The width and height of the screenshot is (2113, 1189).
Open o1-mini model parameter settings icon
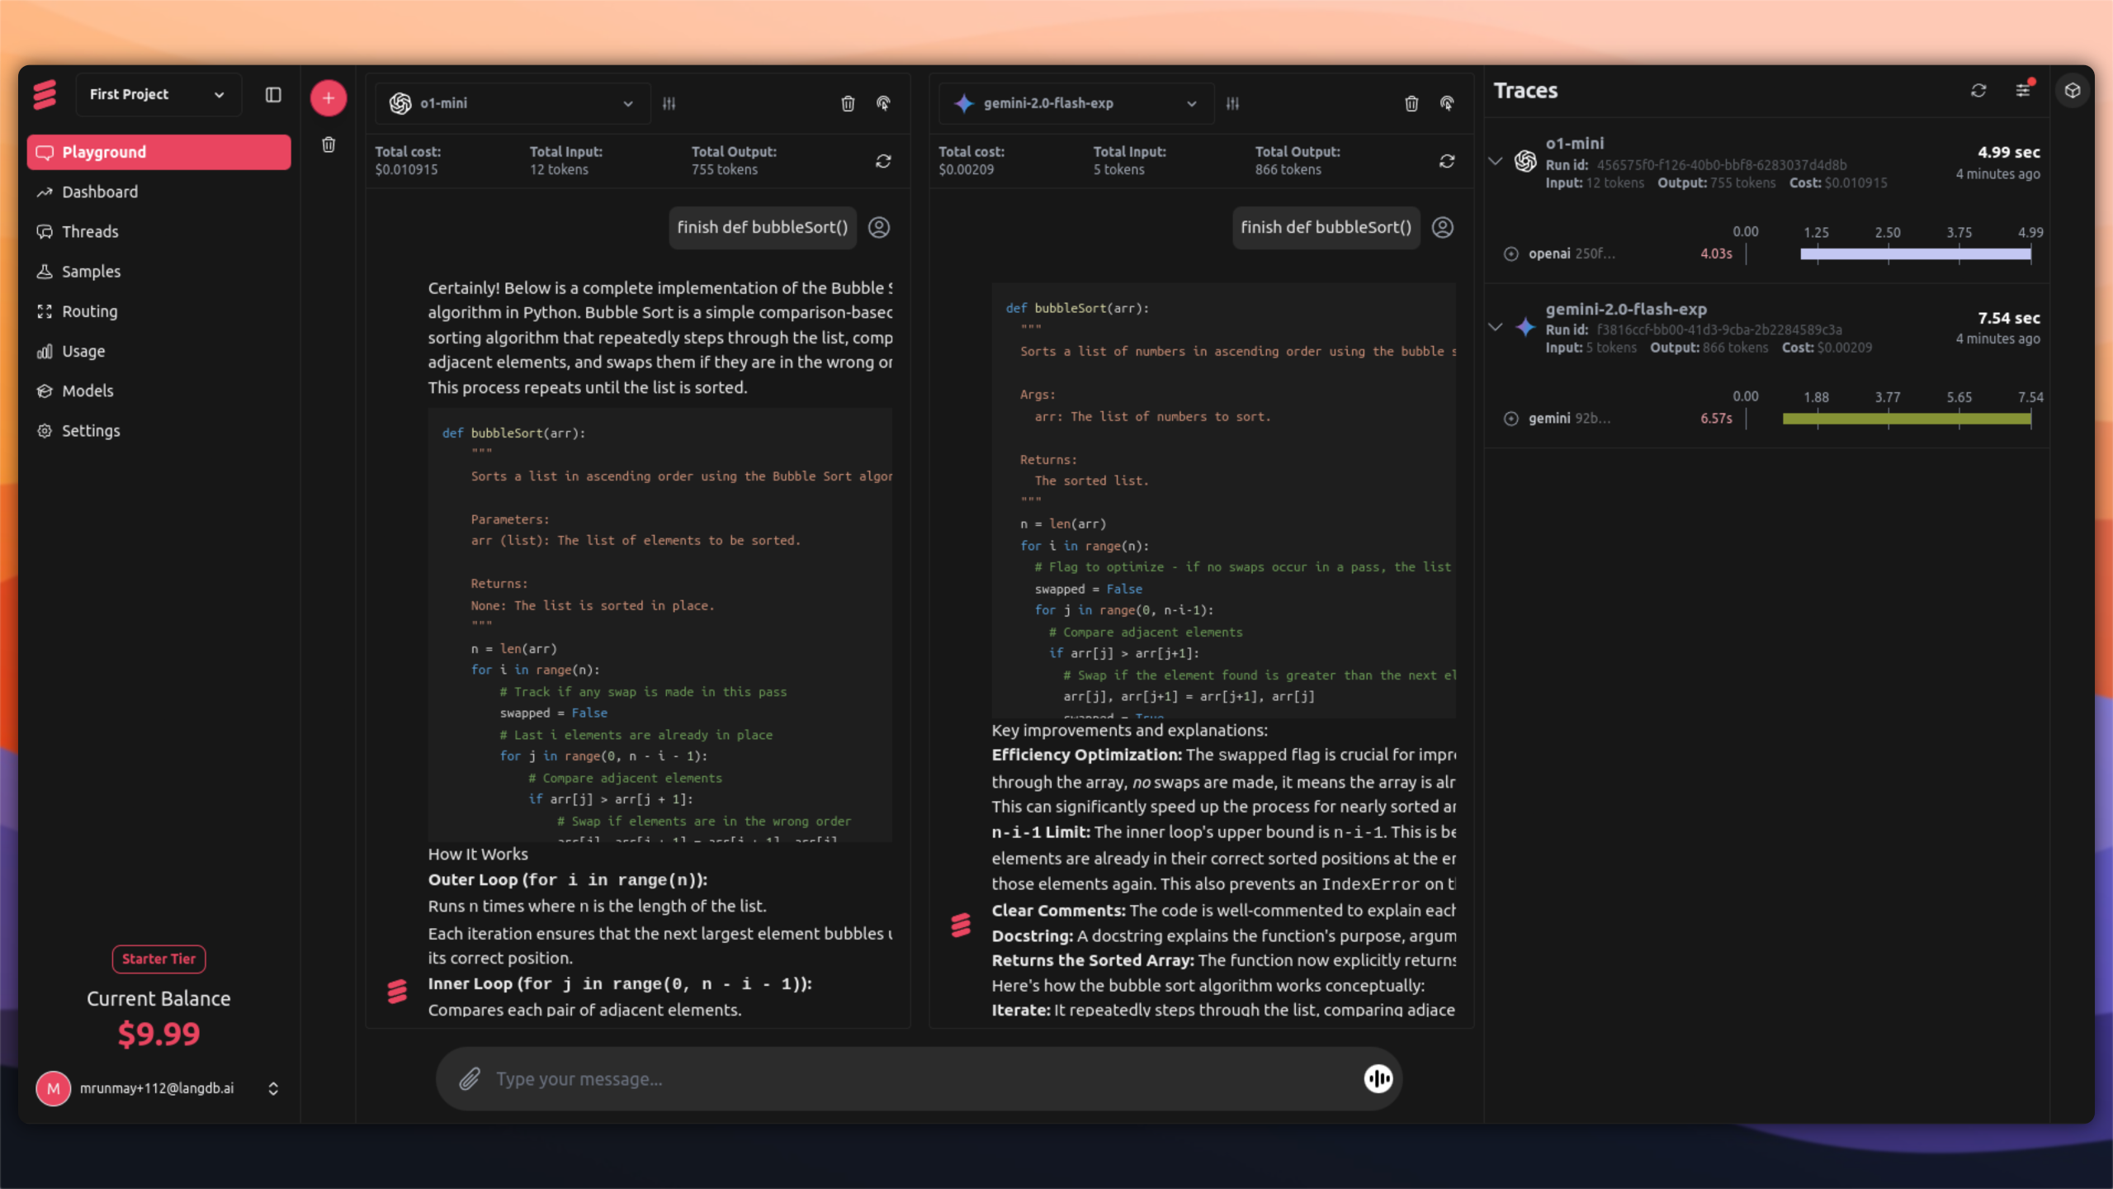click(669, 103)
